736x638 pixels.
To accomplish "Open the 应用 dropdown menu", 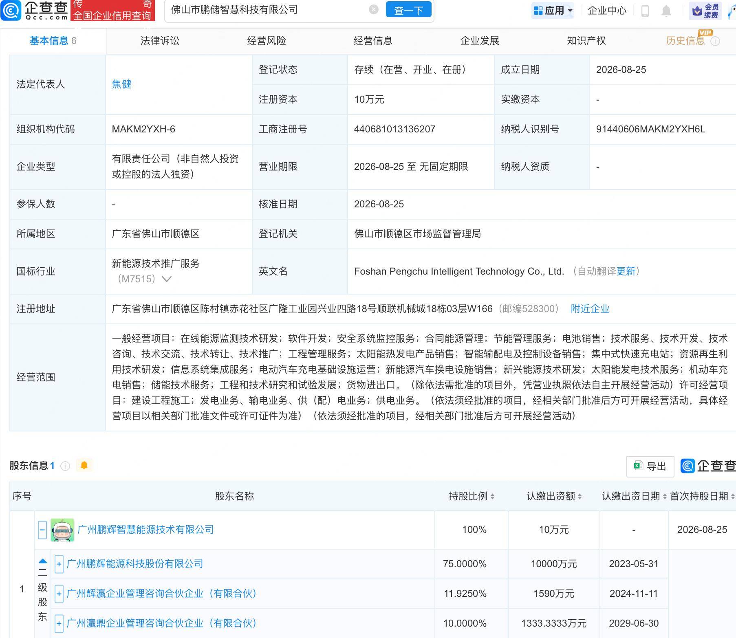I will click(553, 11).
